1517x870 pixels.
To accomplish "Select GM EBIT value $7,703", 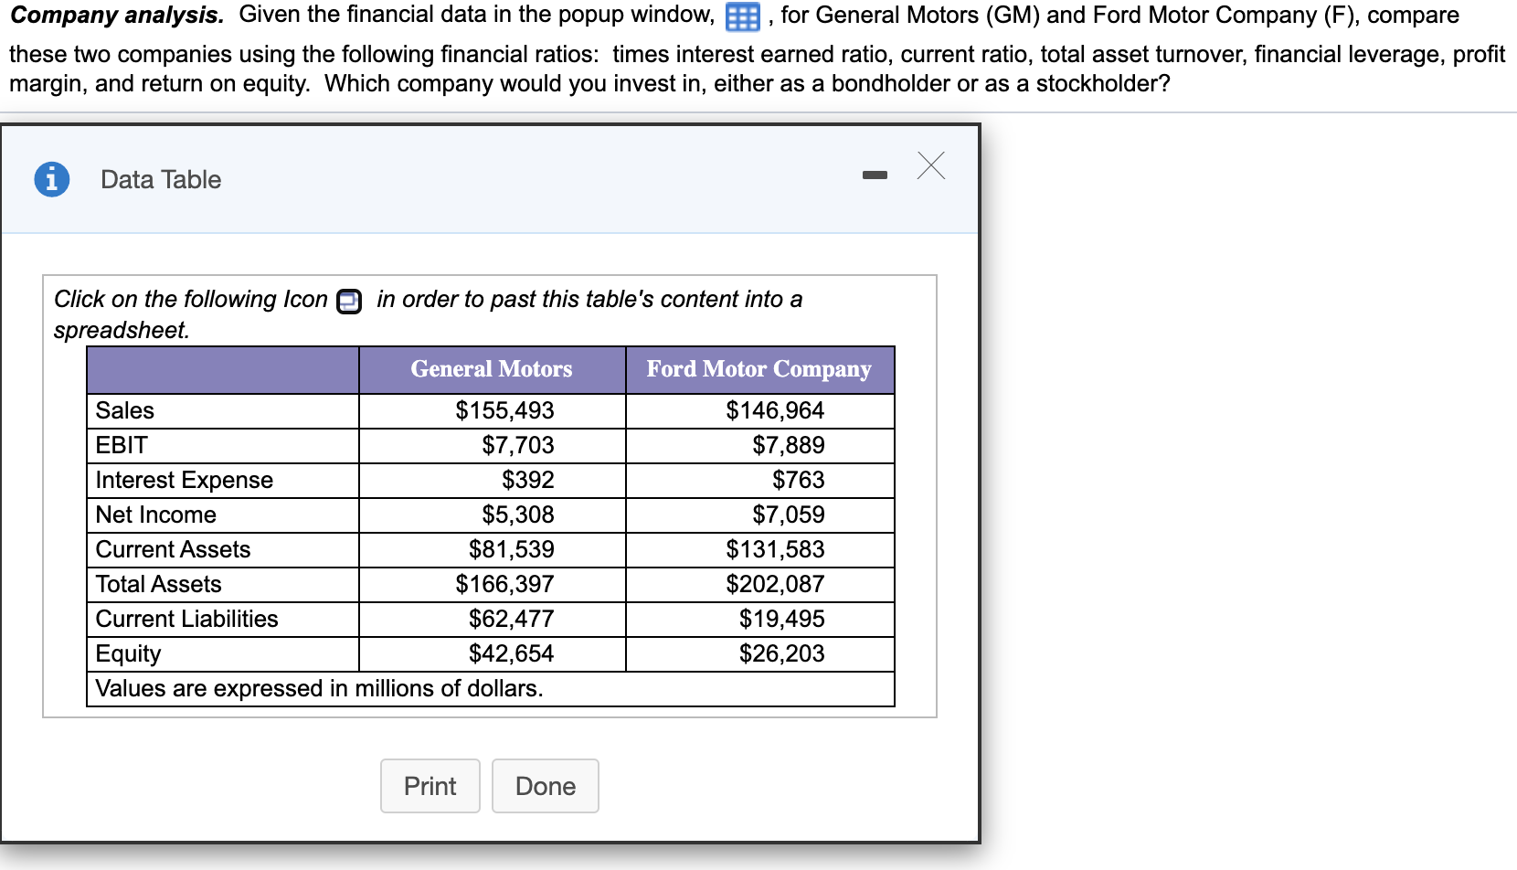I will 518,445.
